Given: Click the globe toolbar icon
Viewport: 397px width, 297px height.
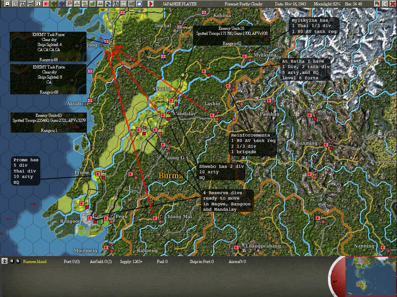Looking at the screenshot, I should pyautogui.click(x=108, y=4).
